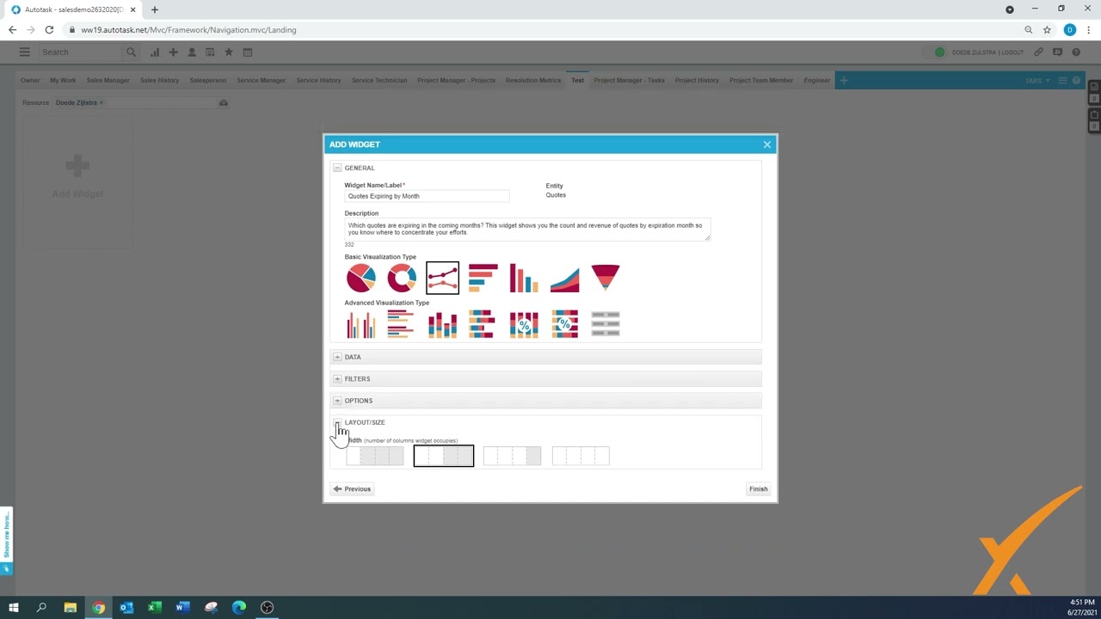
Task: Set widget width to three columns
Action: [512, 456]
